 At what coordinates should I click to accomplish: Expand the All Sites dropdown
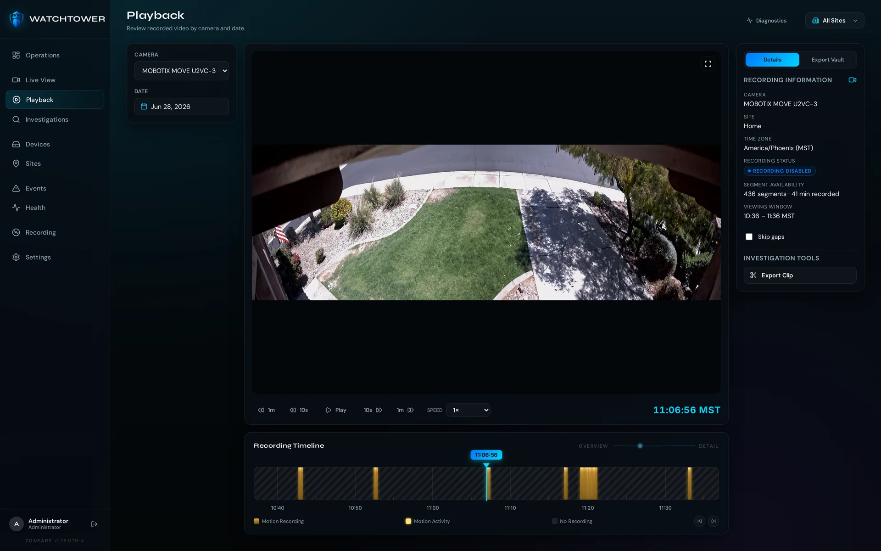(x=835, y=21)
